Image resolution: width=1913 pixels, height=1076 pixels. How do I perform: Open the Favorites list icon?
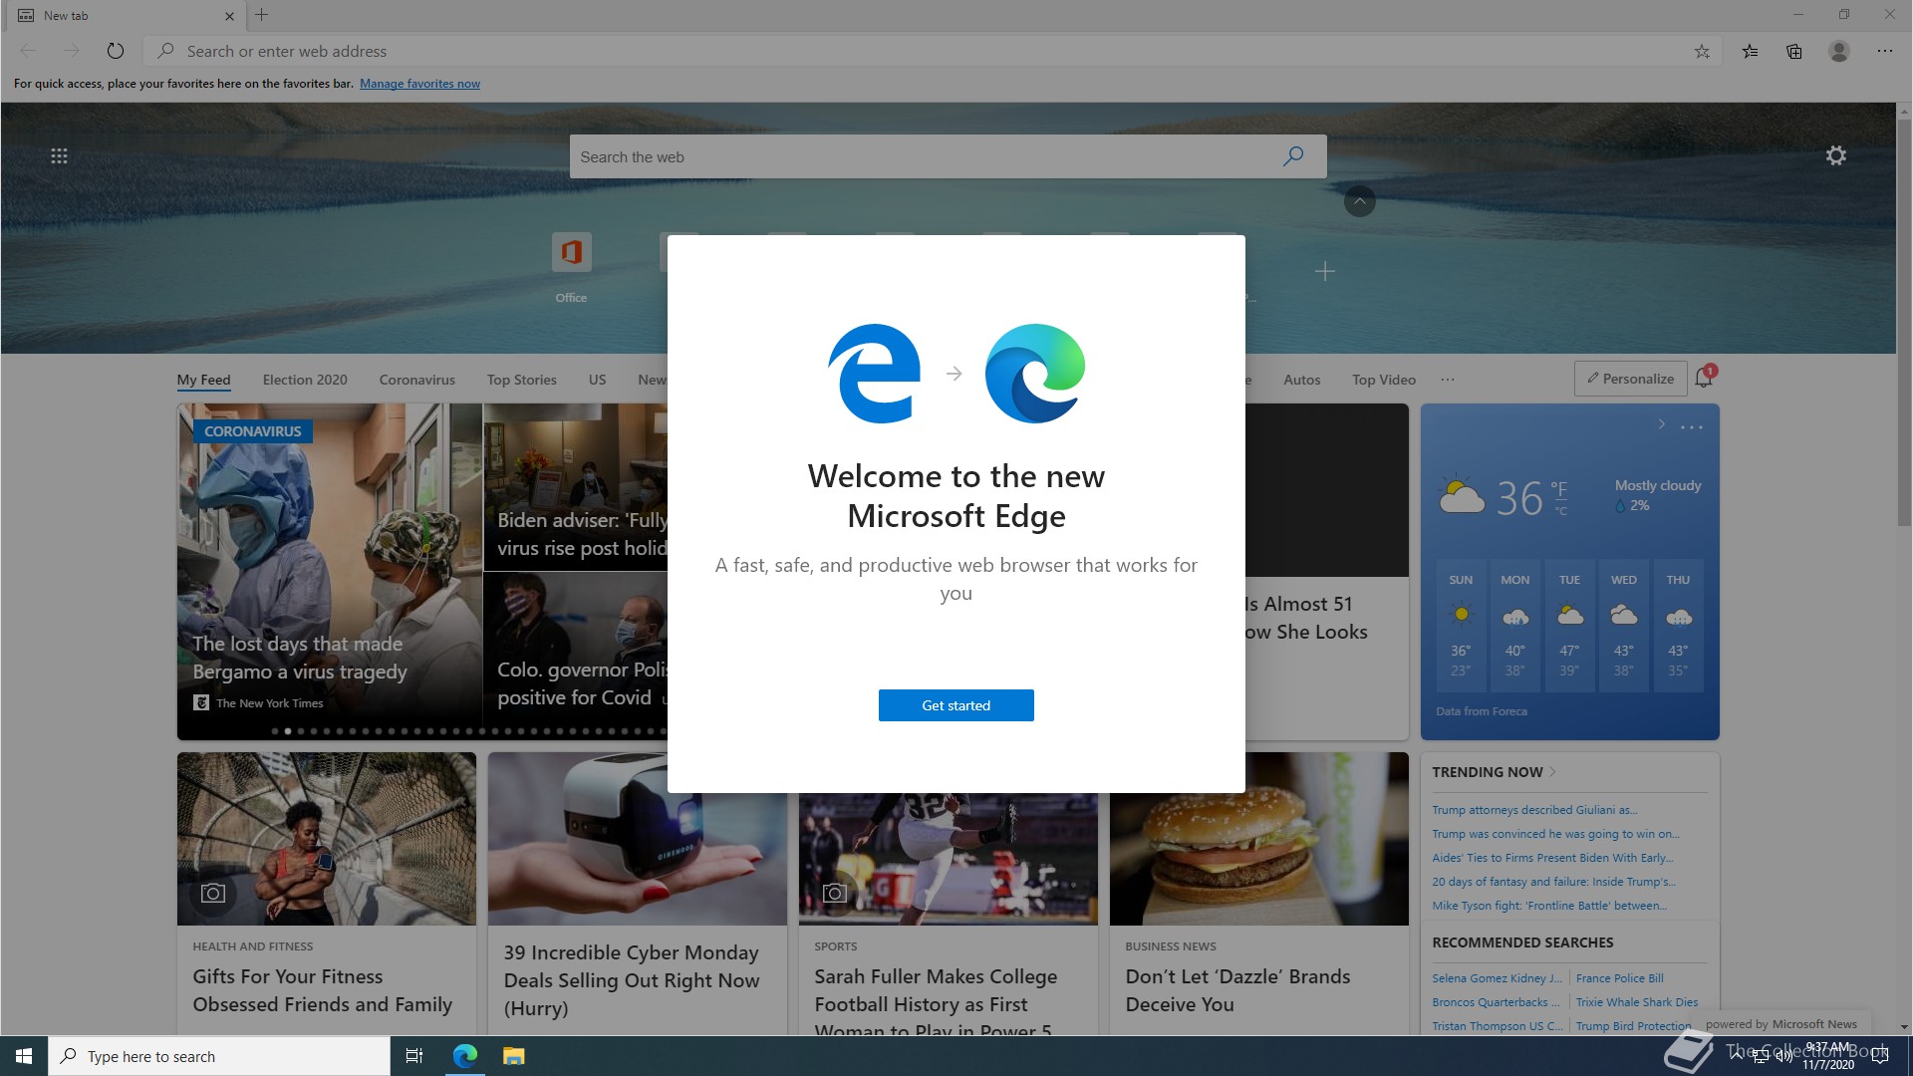pos(1750,51)
